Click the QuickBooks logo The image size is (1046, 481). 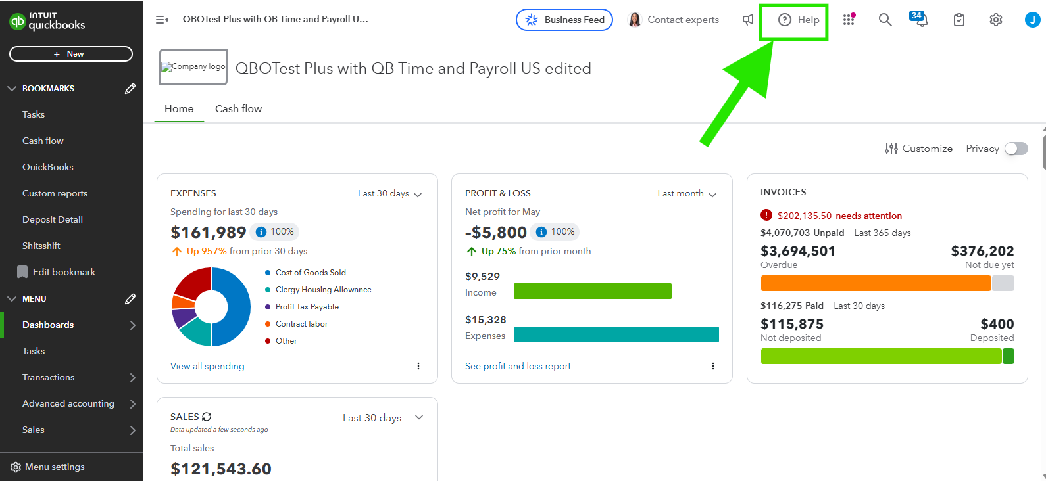pyautogui.click(x=47, y=21)
